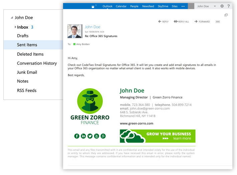The width and height of the screenshot is (237, 175).
Task: Open more apps ellipsis in navigation bar
Action: coord(183,6)
